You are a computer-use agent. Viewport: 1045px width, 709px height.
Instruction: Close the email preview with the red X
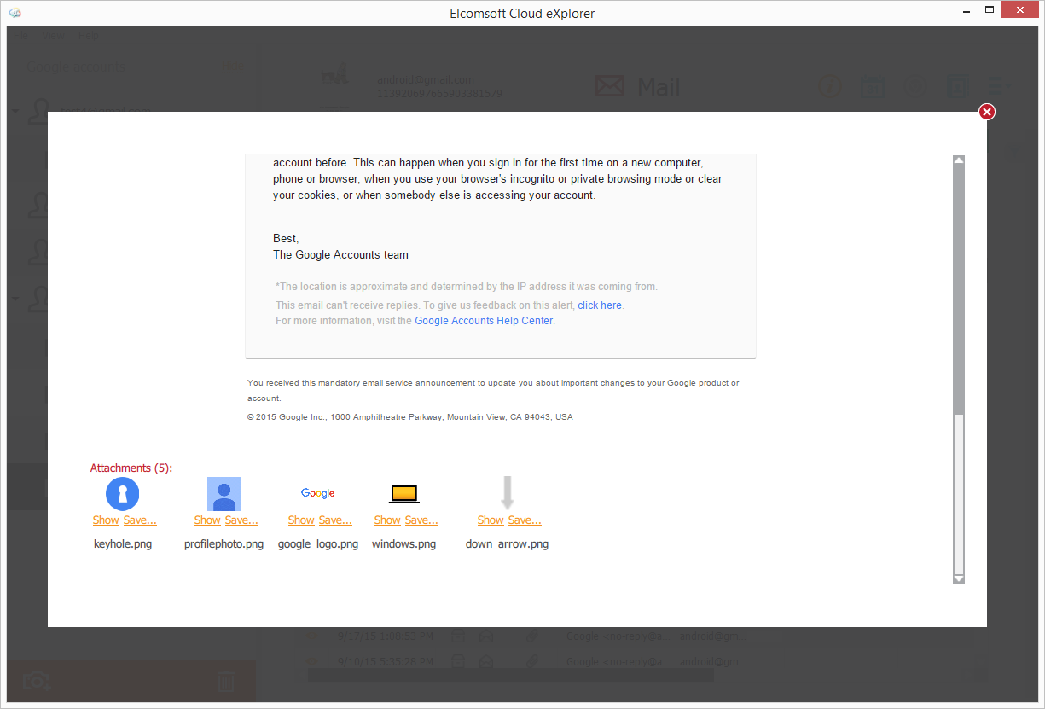pyautogui.click(x=986, y=112)
